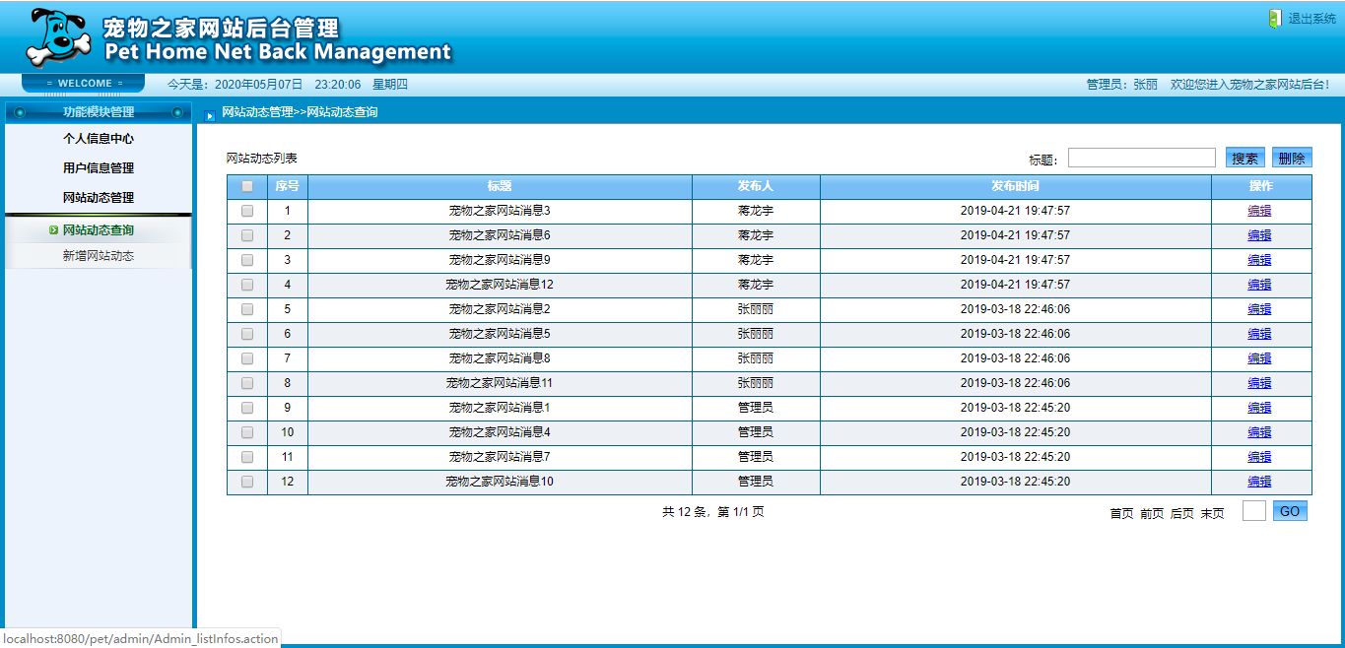Viewport: 1345px width, 648px height.
Task: Tick the checkbox for row 5 消息2
Action: click(x=247, y=309)
